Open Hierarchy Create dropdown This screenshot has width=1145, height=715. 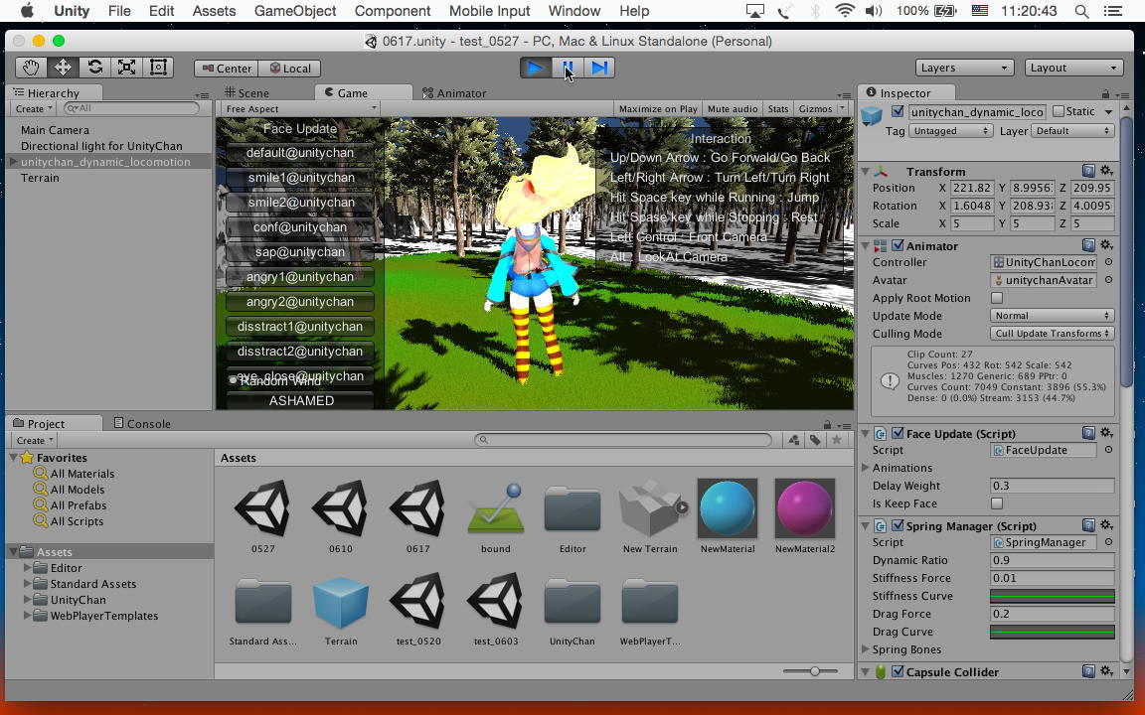click(35, 108)
